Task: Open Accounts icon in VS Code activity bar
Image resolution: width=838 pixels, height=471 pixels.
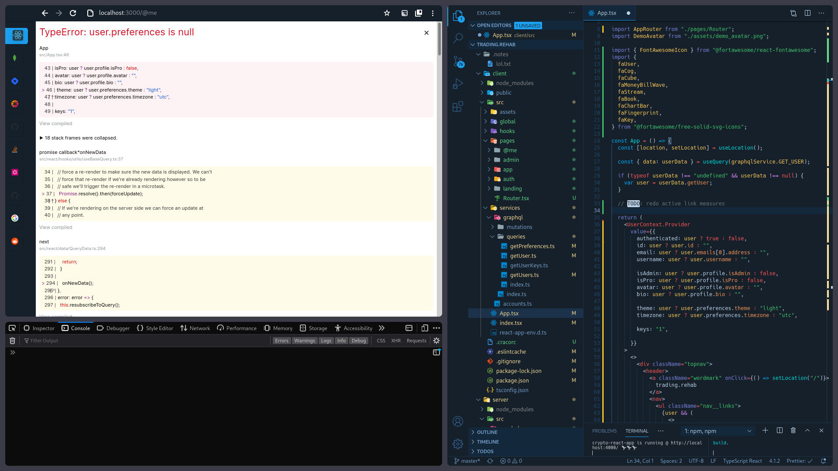Action: point(458,421)
